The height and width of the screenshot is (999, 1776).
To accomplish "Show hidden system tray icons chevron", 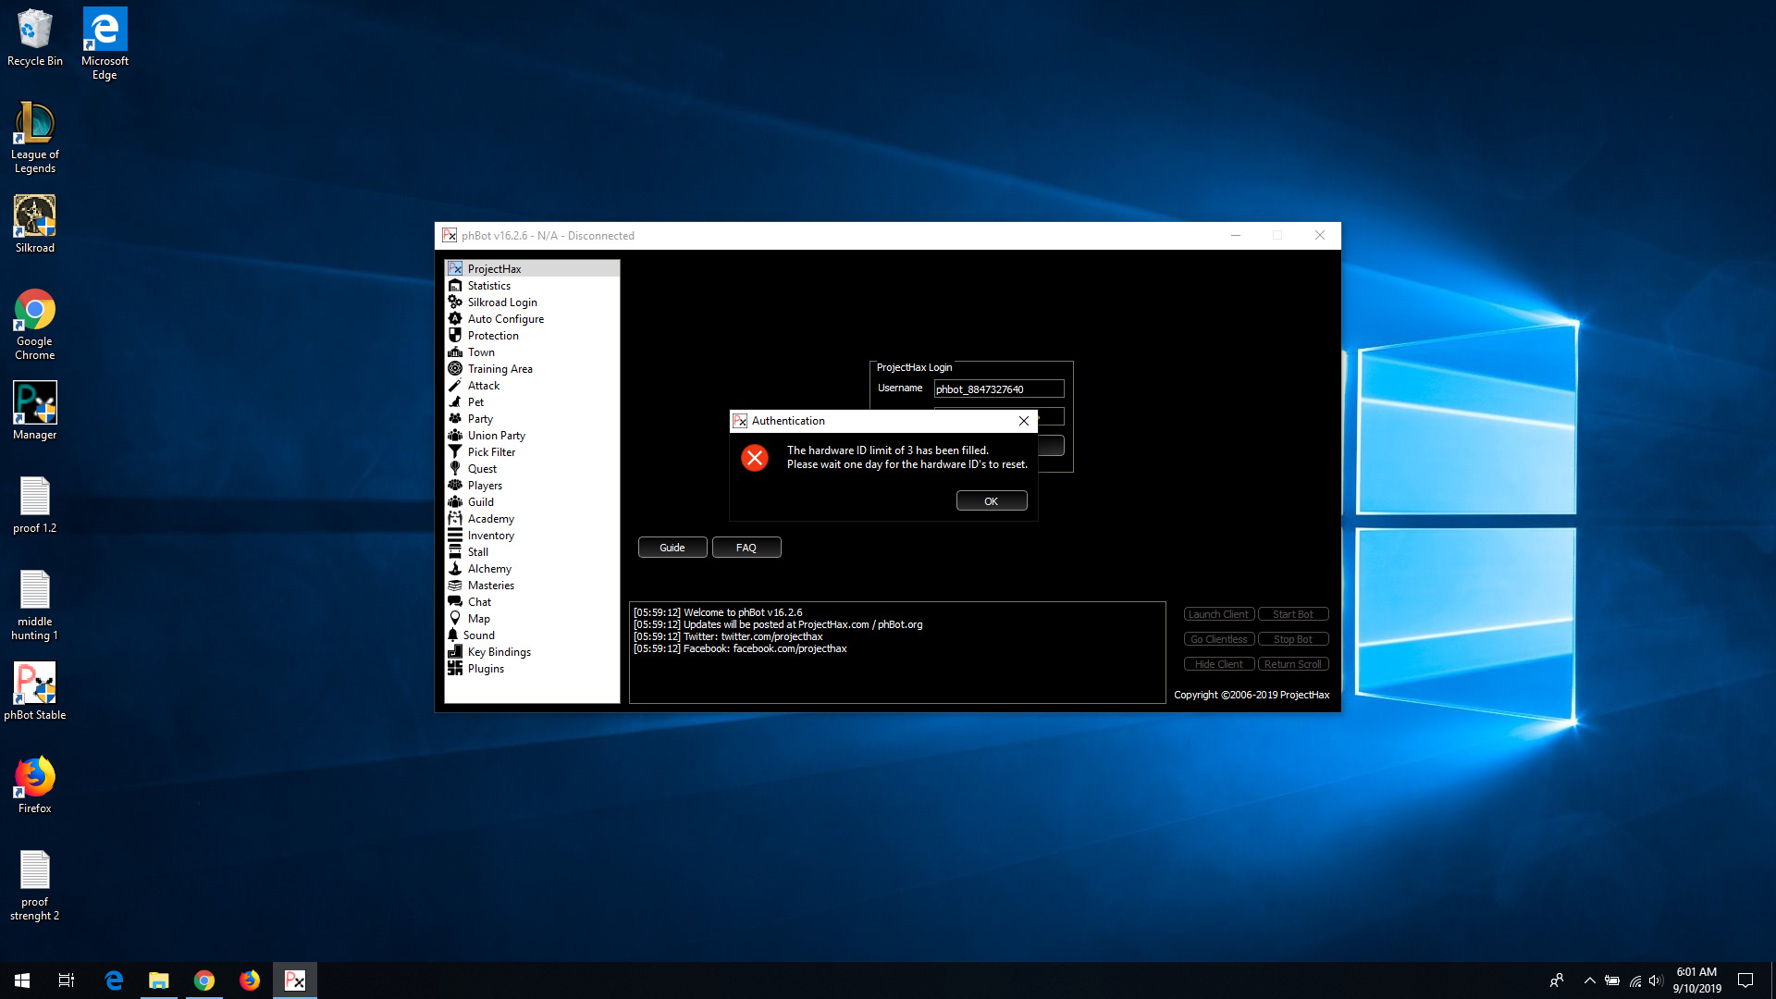I will pyautogui.click(x=1589, y=980).
